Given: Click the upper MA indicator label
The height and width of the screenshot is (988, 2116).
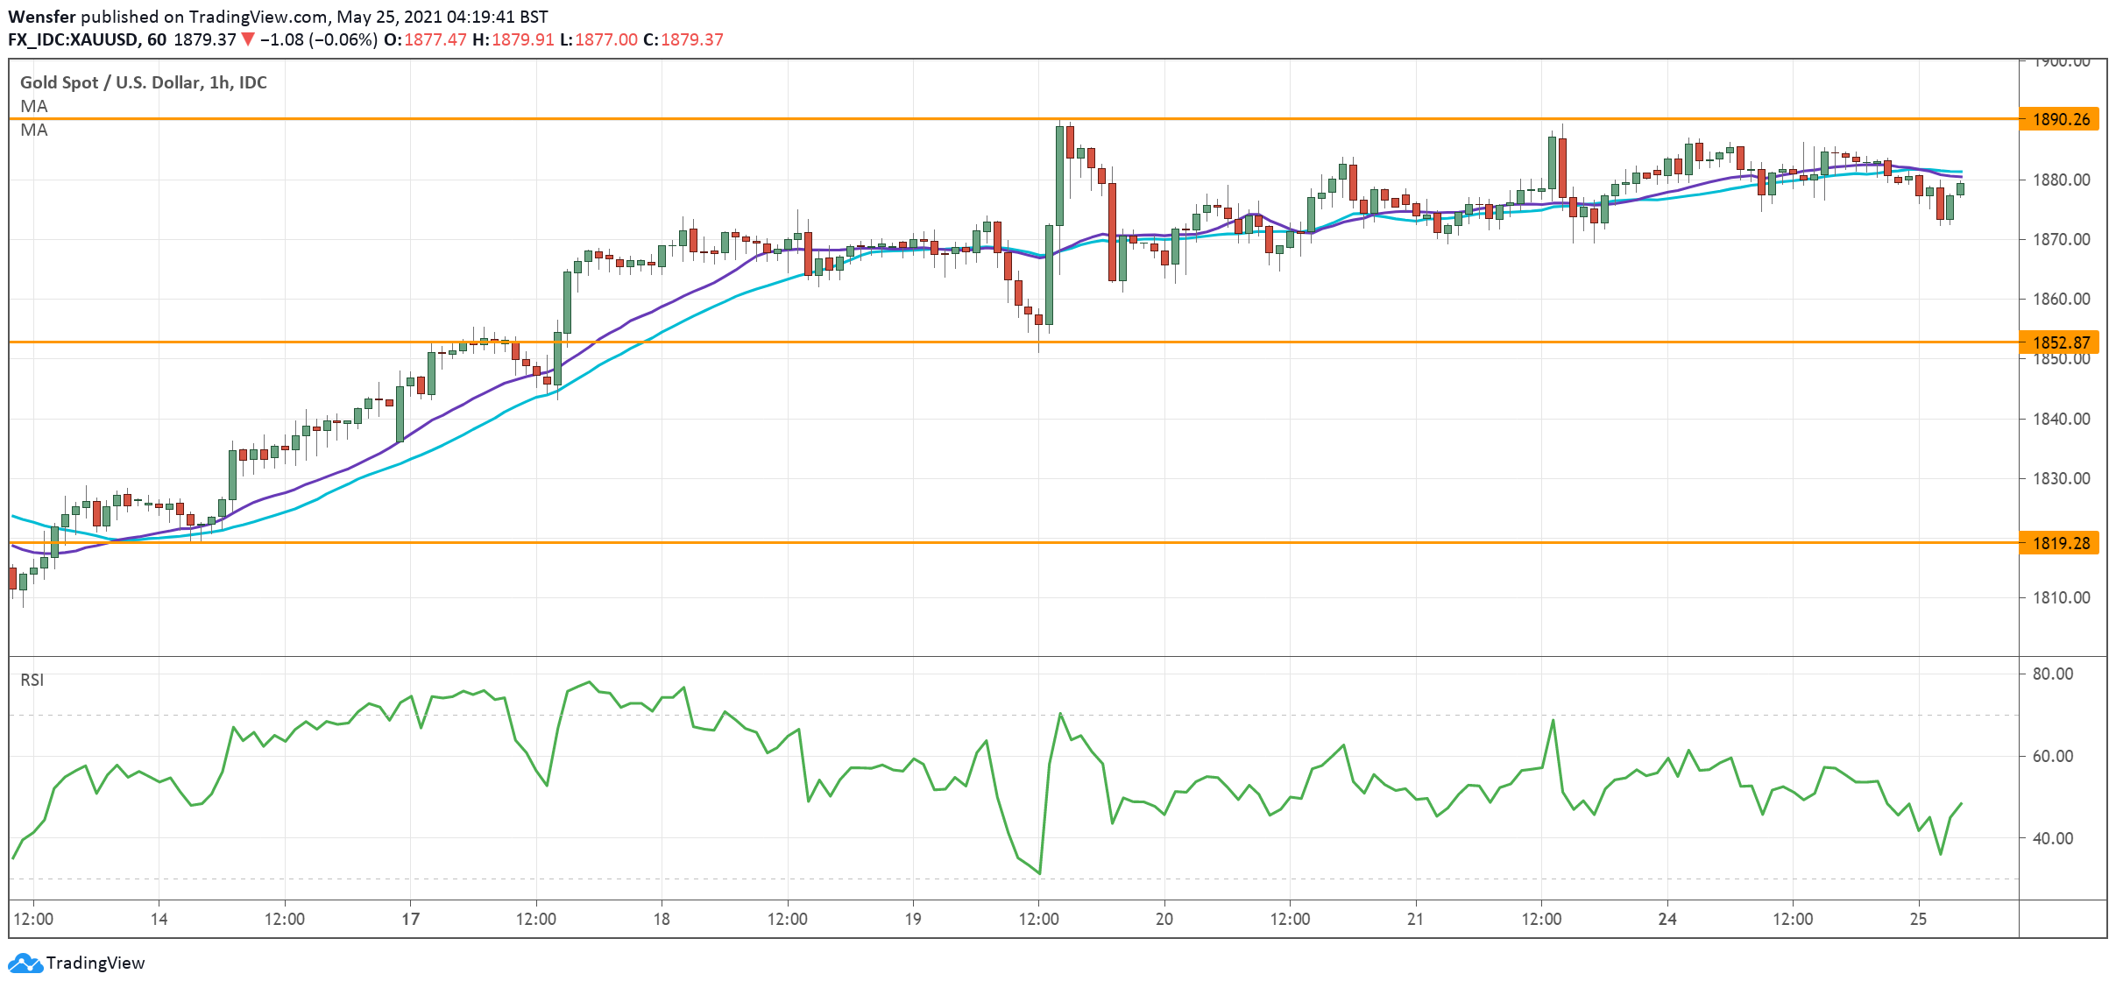Looking at the screenshot, I should (34, 106).
